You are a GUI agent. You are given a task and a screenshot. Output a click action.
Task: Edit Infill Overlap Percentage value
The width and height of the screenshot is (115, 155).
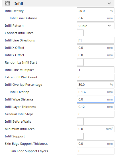[x=96, y=85]
